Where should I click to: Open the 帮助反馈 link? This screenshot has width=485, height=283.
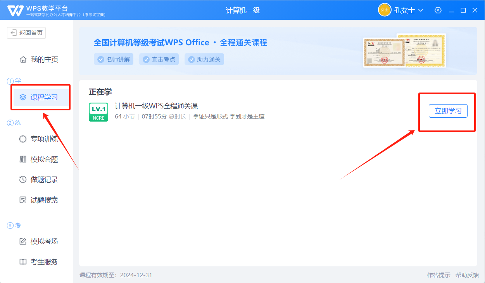[467, 275]
